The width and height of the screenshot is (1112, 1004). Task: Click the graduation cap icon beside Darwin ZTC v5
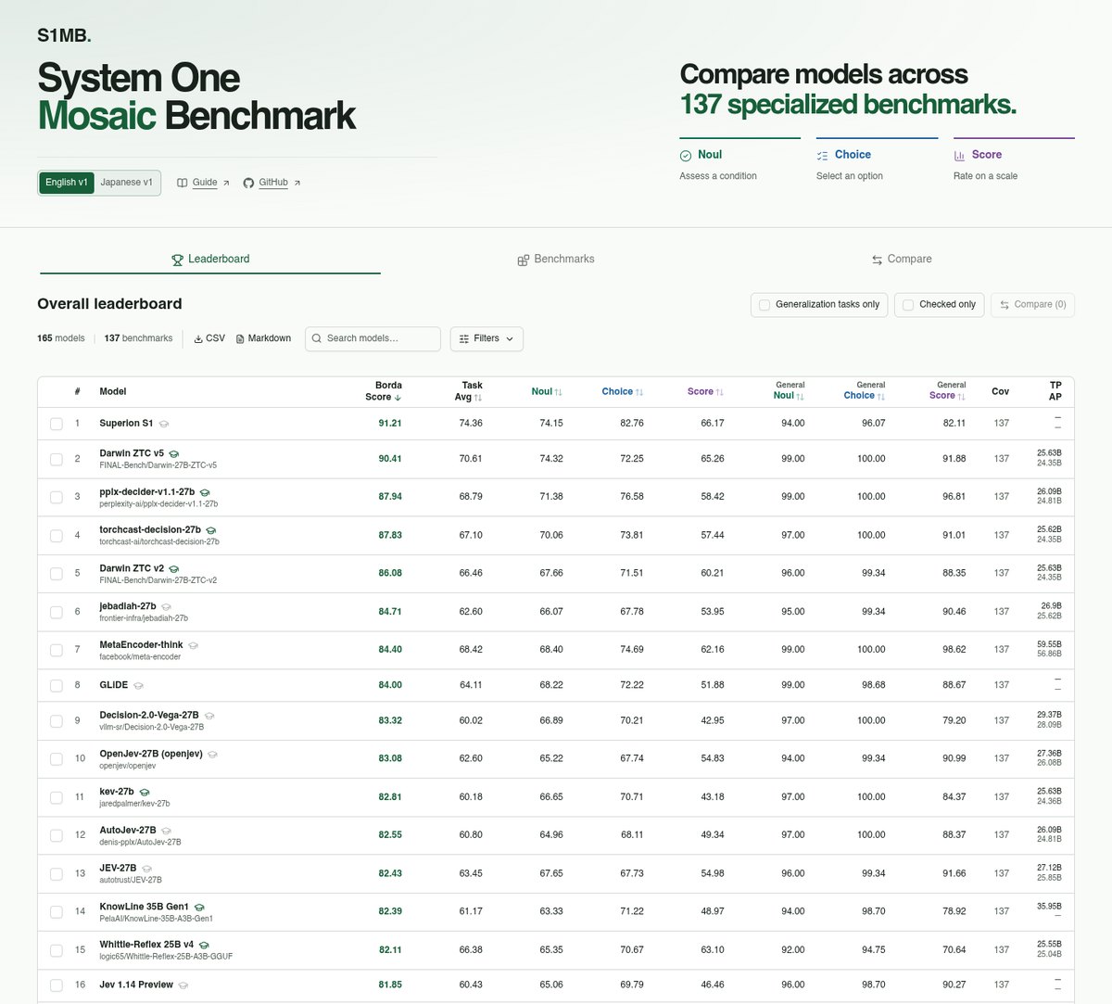[x=174, y=454]
